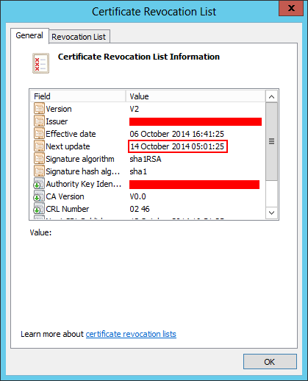Click the scrollbar down arrow

click(x=271, y=213)
